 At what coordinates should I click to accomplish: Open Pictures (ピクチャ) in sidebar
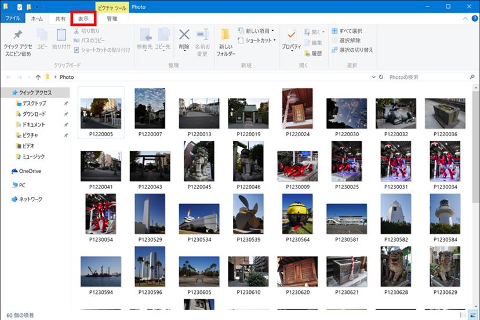click(30, 135)
